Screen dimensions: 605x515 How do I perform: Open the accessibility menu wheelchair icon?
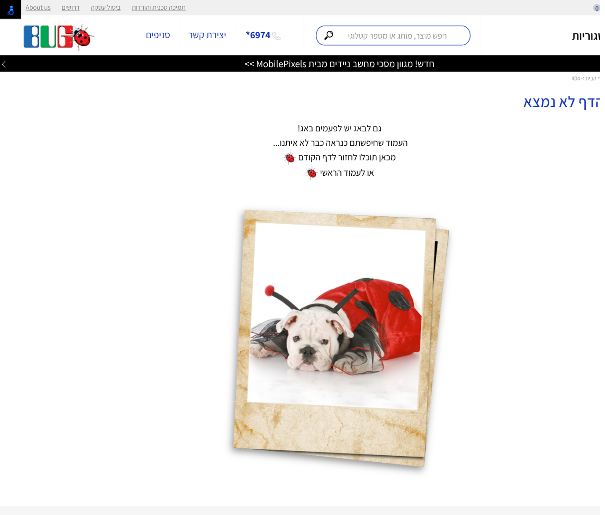pos(11,10)
